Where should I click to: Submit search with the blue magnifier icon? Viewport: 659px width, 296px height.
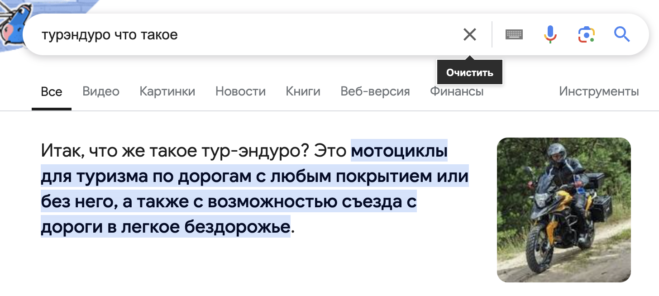click(x=622, y=34)
